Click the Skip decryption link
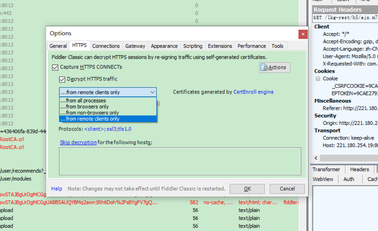378x231 pixels. tap(78, 142)
